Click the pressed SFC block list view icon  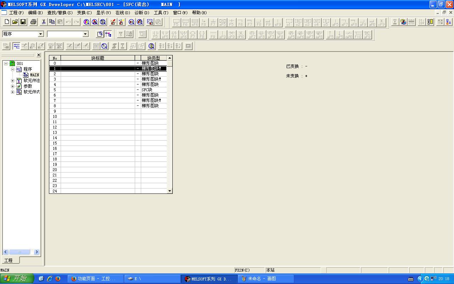click(16, 46)
